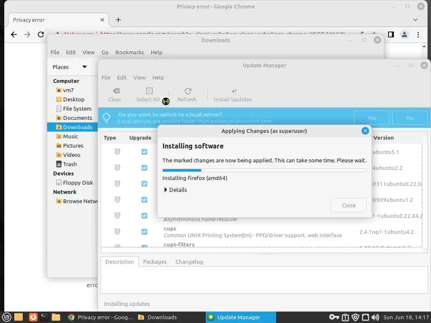The width and height of the screenshot is (431, 323).
Task: Reload the Chrome page
Action: click(x=41, y=34)
